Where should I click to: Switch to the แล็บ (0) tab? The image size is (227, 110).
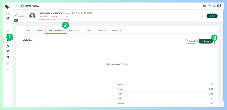[88, 31]
